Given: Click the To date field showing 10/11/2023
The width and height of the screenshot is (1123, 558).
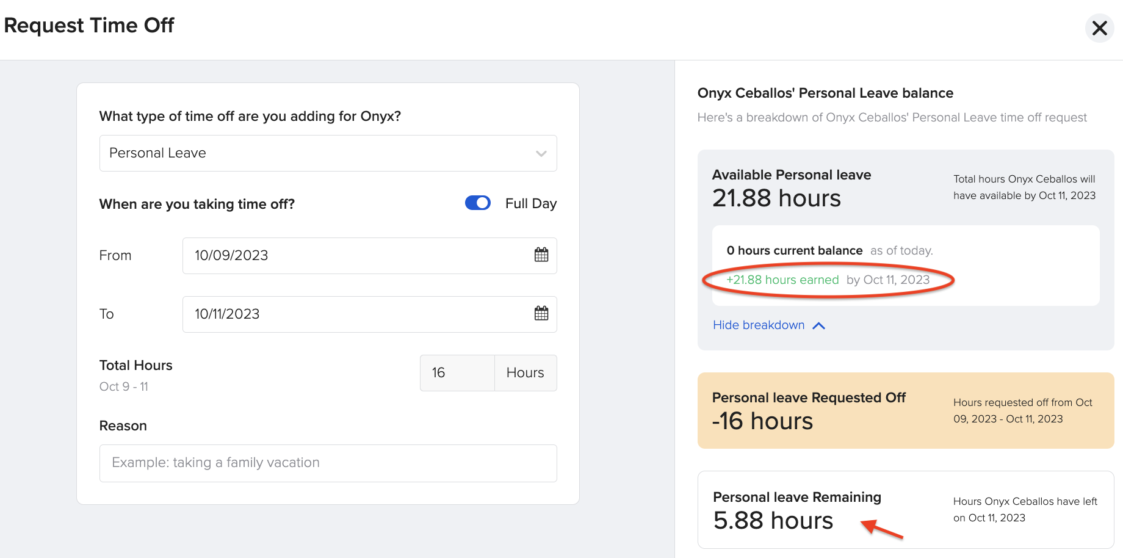Looking at the screenshot, I should click(354, 314).
